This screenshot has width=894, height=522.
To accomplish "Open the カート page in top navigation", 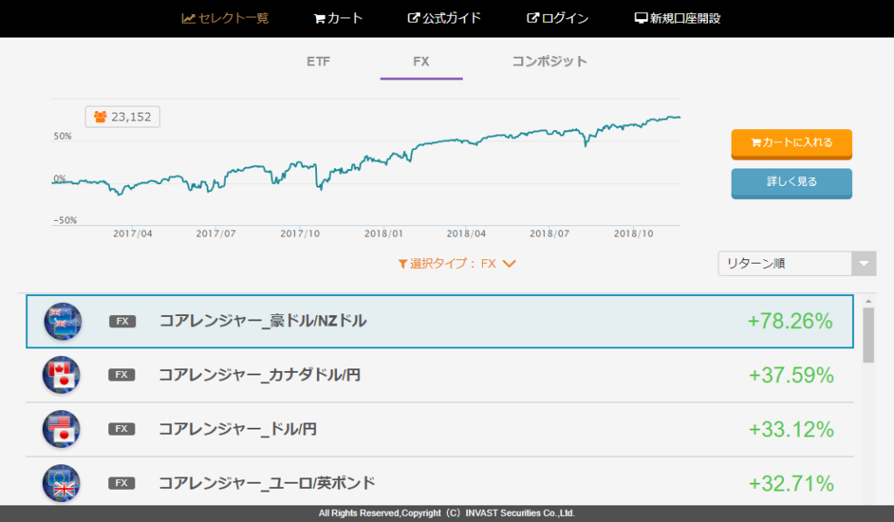I will click(338, 18).
